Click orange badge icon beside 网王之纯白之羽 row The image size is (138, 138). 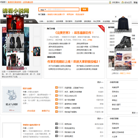point(56,95)
